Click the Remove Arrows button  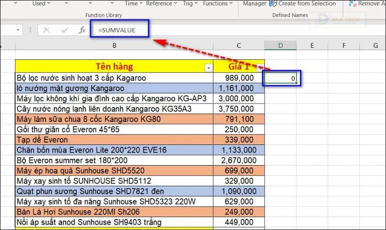367,3
